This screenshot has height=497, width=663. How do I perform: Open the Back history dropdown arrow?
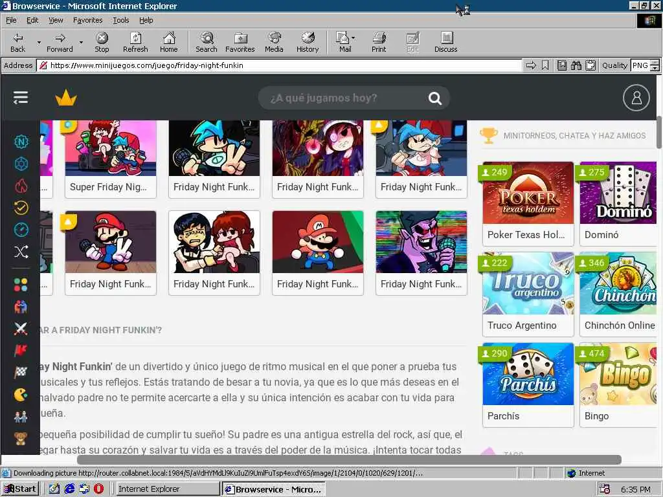[39, 42]
